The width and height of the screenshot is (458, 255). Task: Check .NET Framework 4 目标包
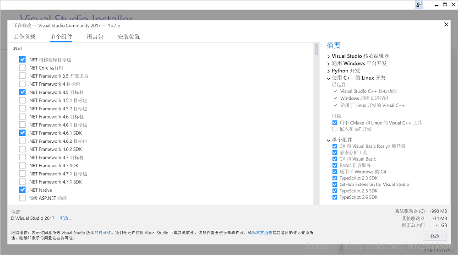22,84
